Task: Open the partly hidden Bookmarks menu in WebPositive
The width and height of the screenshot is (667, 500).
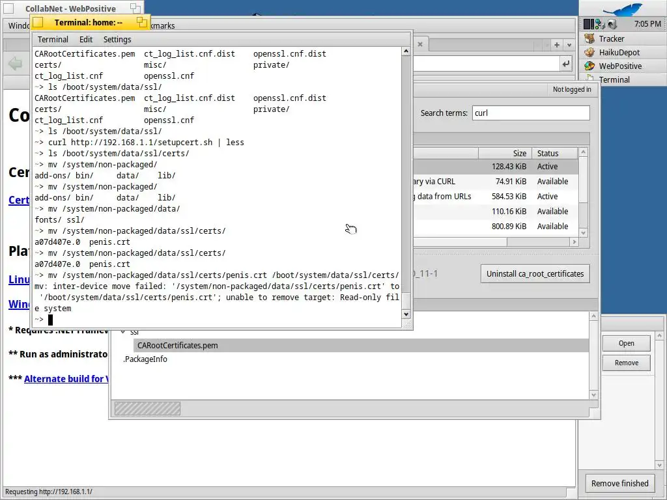Action: tap(162, 25)
